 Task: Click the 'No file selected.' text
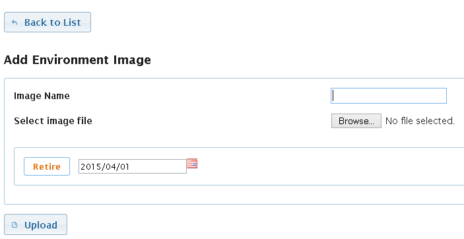pyautogui.click(x=420, y=121)
